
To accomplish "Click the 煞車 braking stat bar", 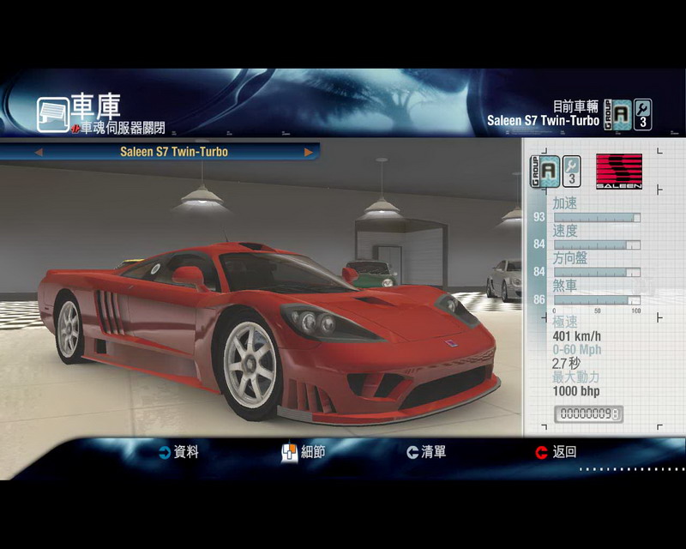I will tap(597, 299).
